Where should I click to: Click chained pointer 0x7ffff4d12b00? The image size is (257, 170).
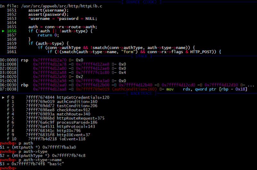[x=93, y=85]
